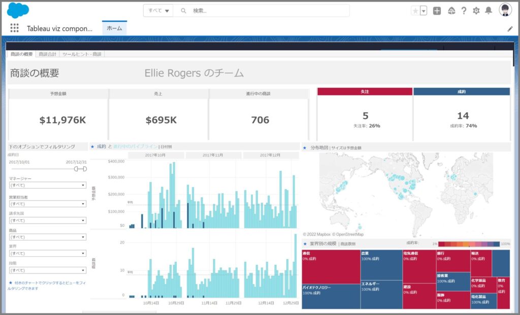Select the ホーム navigation tab
The image size is (520, 315).
[x=114, y=28]
